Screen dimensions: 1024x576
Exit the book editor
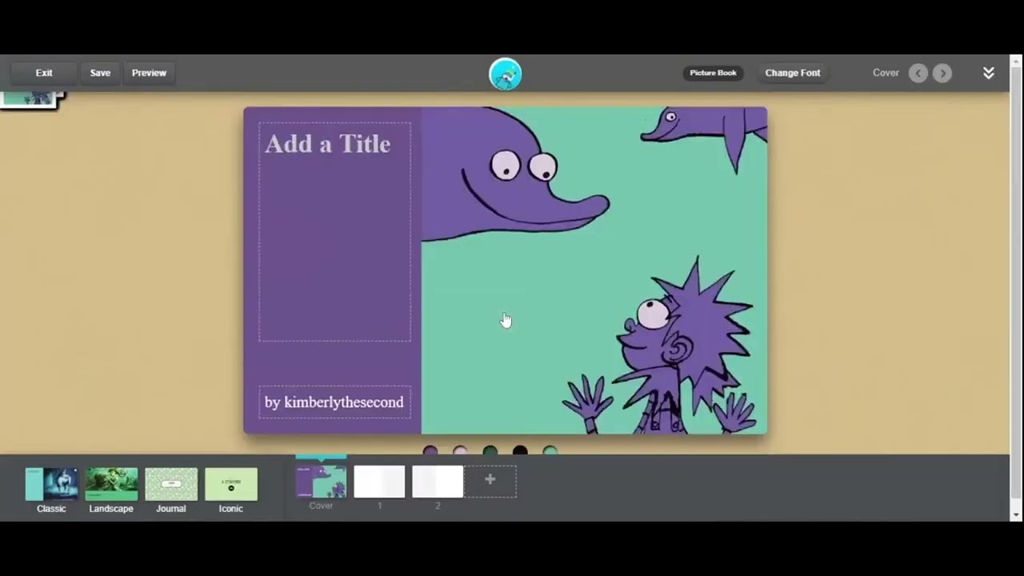(x=44, y=73)
